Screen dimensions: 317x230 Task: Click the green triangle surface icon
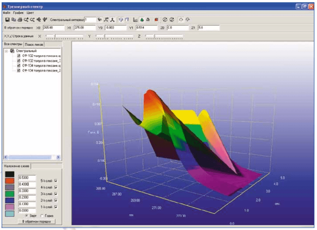coord(142,20)
